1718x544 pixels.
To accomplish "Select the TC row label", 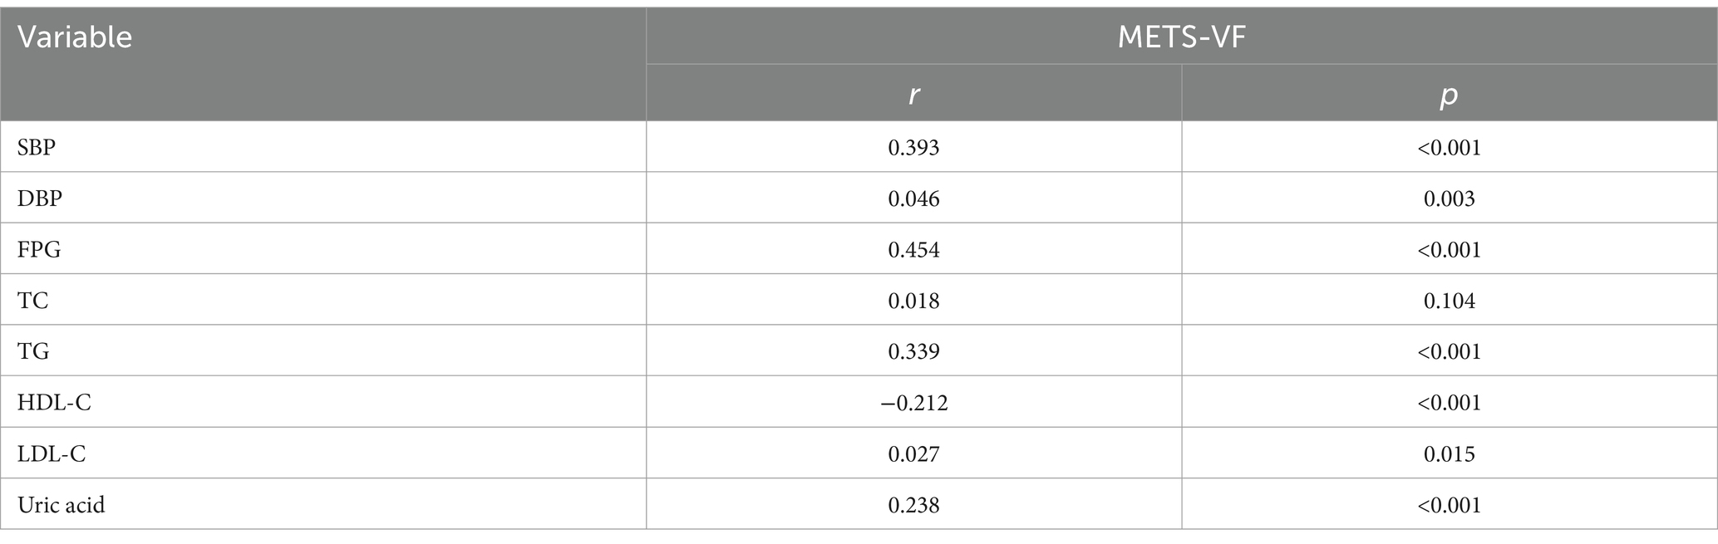I will click(33, 301).
